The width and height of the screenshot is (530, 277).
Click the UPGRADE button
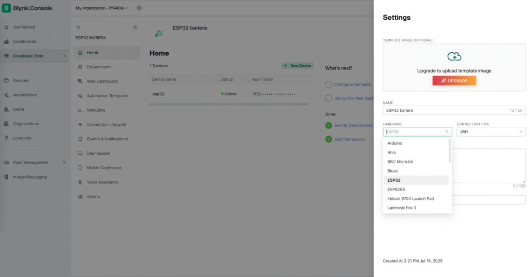click(x=454, y=81)
